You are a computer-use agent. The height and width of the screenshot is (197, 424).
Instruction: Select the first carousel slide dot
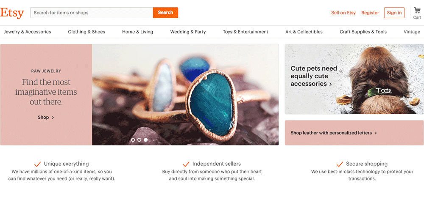(133, 140)
